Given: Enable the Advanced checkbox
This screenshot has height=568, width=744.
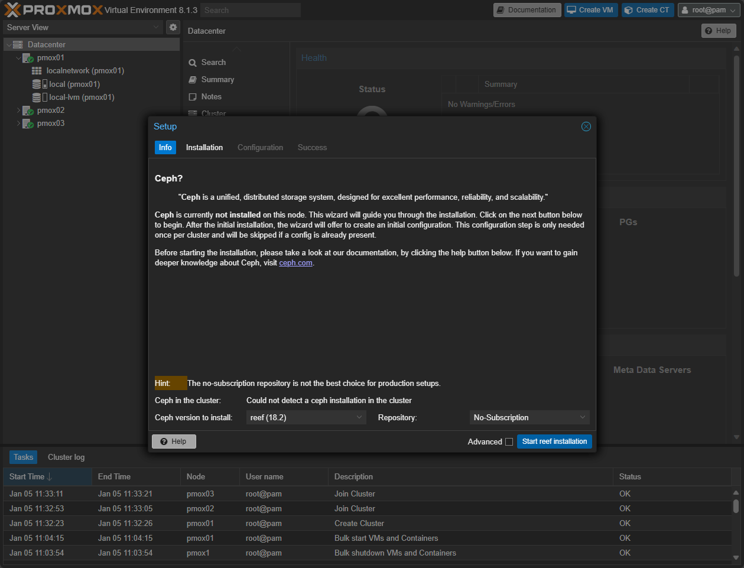Looking at the screenshot, I should point(509,442).
